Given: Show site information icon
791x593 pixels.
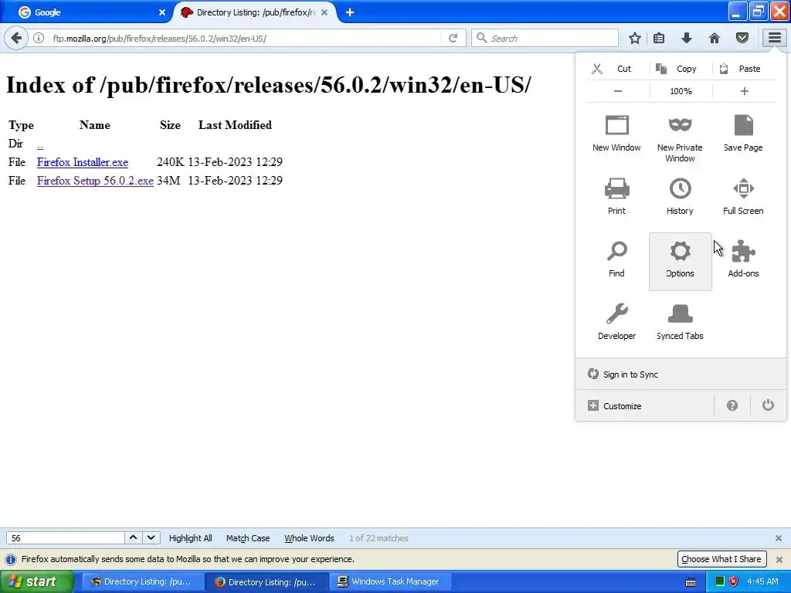Looking at the screenshot, I should [x=39, y=38].
